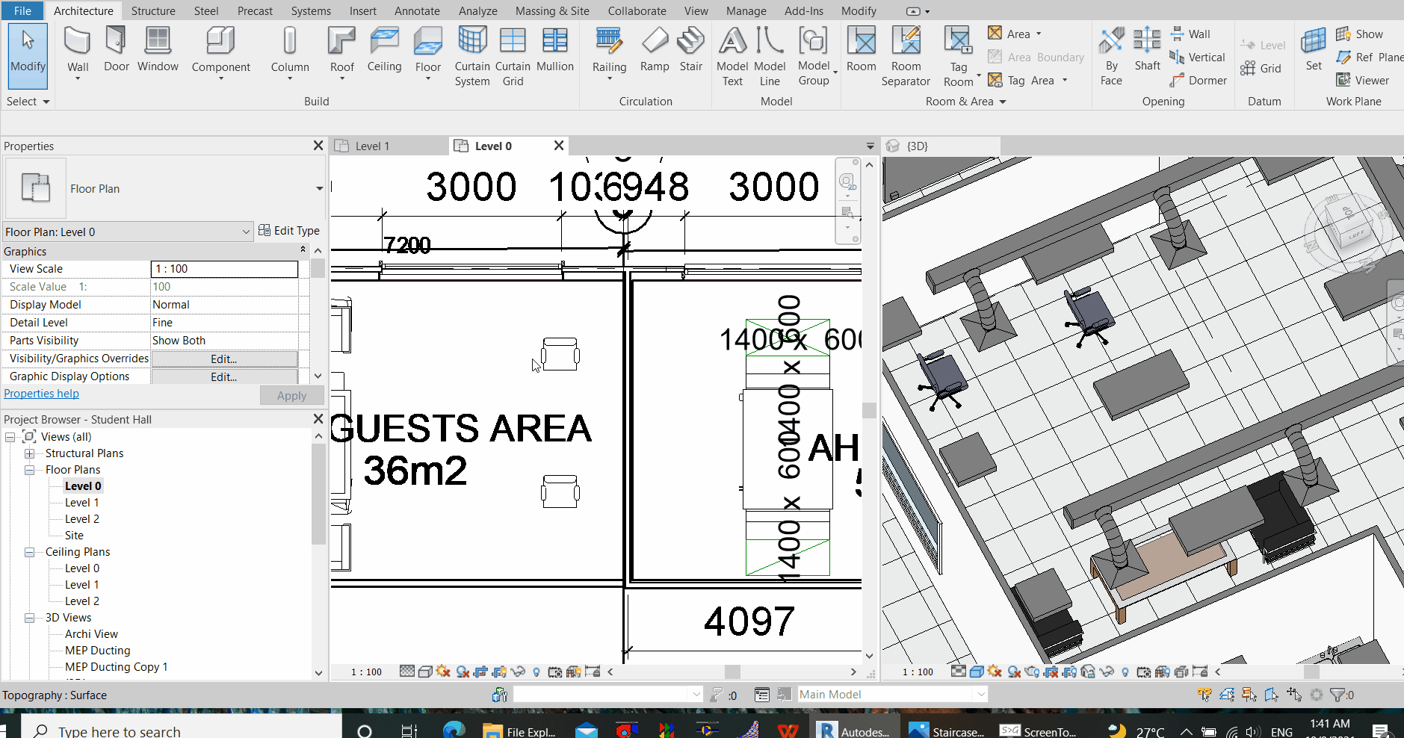This screenshot has width=1404, height=738.
Task: Select the Stair tool
Action: pyautogui.click(x=690, y=49)
